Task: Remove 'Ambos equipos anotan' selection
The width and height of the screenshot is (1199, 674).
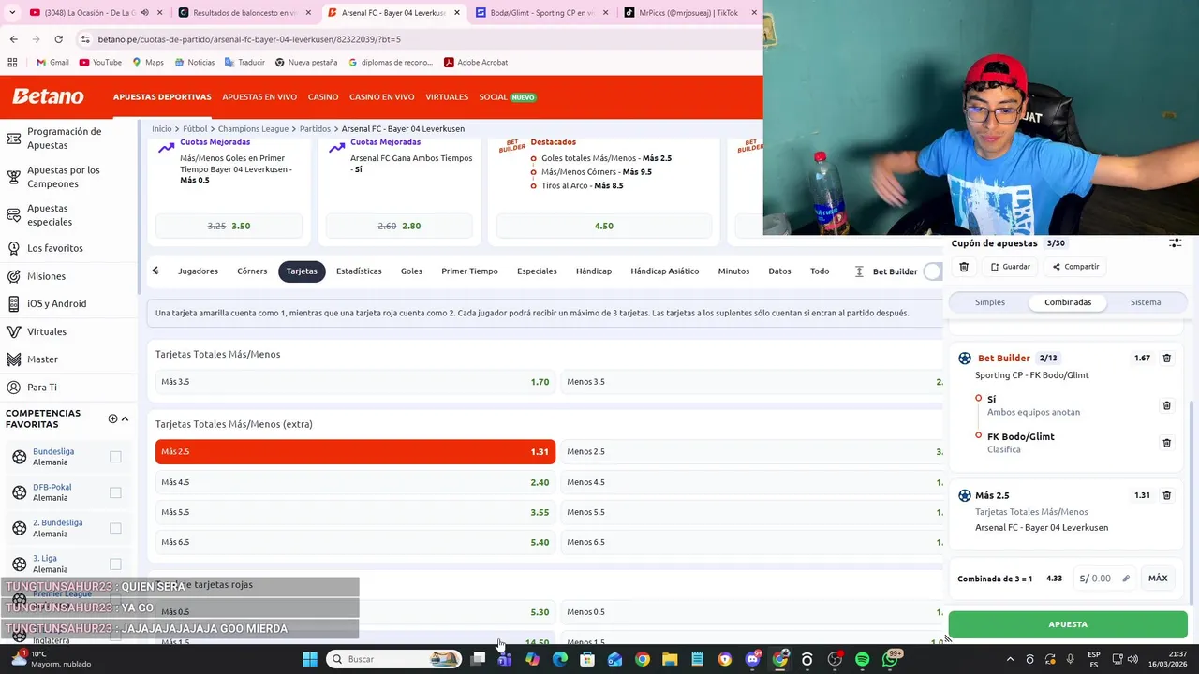Action: [x=1166, y=405]
